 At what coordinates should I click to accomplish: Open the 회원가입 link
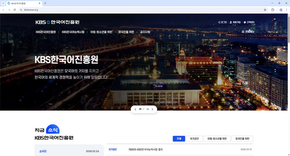(x=235, y=22)
